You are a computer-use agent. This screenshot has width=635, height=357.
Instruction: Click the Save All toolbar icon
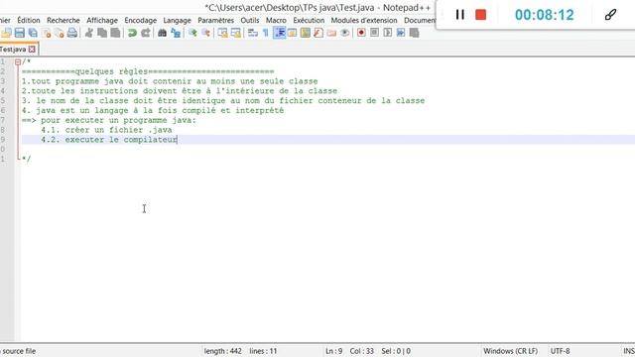[x=33, y=33]
